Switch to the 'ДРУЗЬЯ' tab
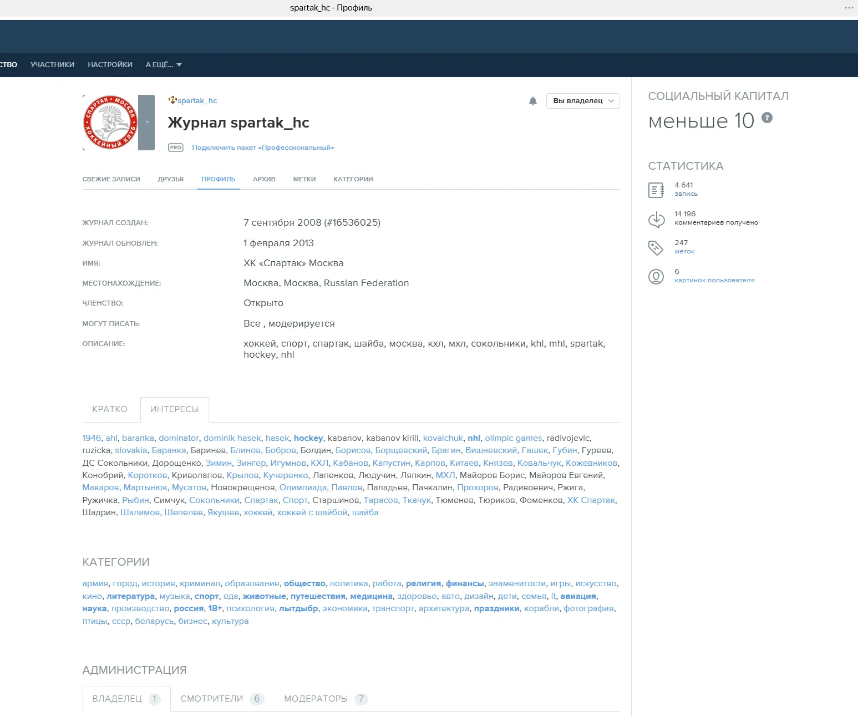Screen dimensions: 858x716 tap(171, 179)
